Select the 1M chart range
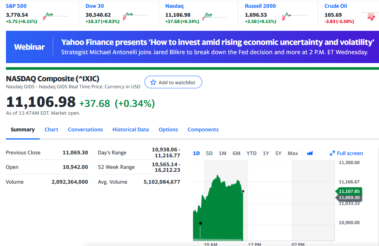 [x=222, y=153]
